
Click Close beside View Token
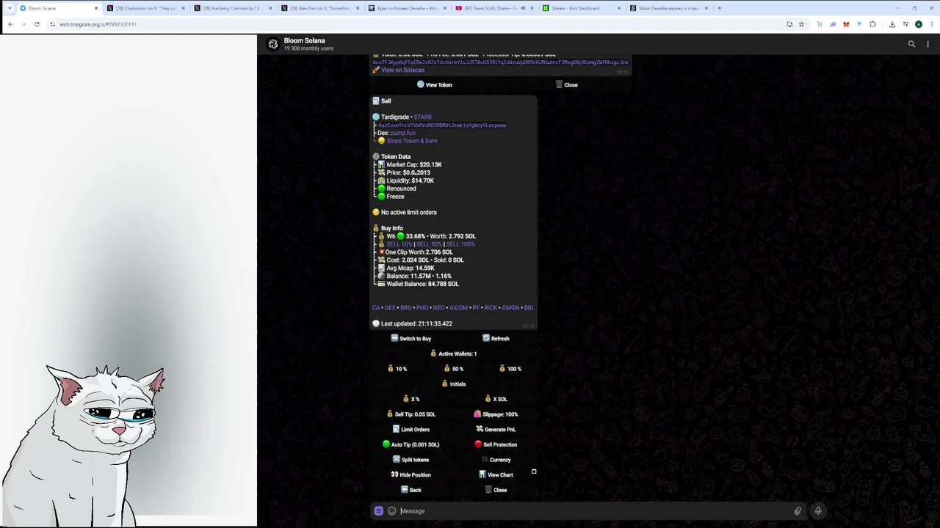click(x=566, y=85)
